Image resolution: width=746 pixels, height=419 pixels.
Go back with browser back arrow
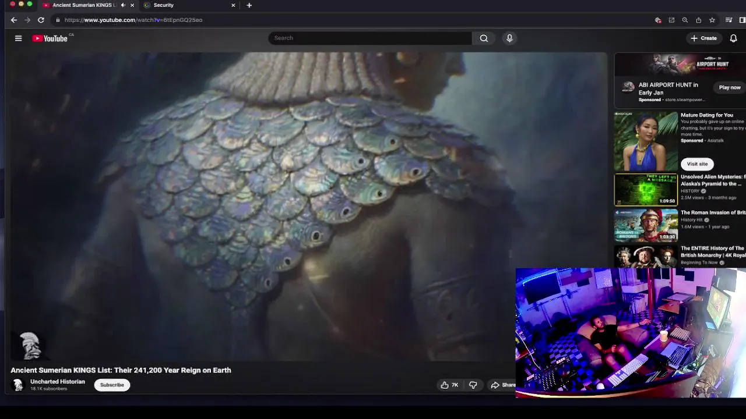click(14, 20)
